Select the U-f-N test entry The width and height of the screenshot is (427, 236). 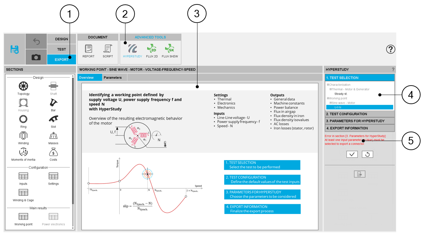pyautogui.click(x=360, y=107)
